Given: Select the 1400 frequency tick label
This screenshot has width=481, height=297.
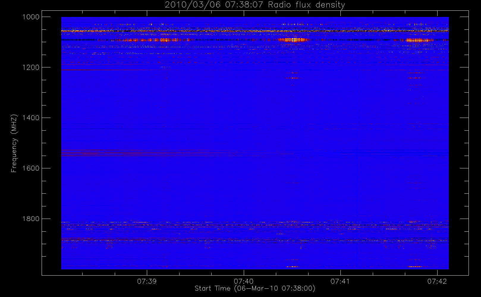Looking at the screenshot, I should coord(31,118).
